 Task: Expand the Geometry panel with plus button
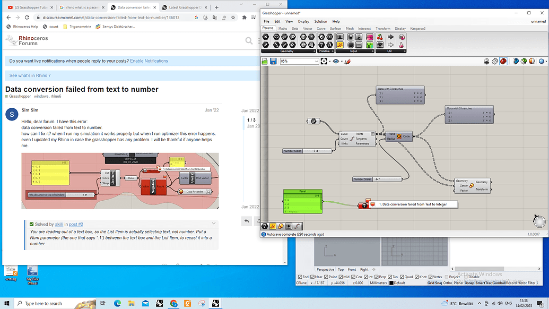click(x=315, y=51)
